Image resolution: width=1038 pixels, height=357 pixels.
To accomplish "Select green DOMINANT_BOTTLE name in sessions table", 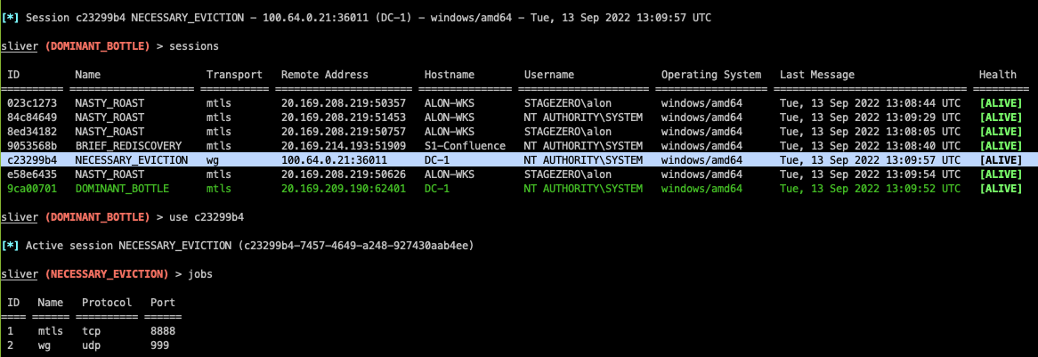I will (122, 189).
